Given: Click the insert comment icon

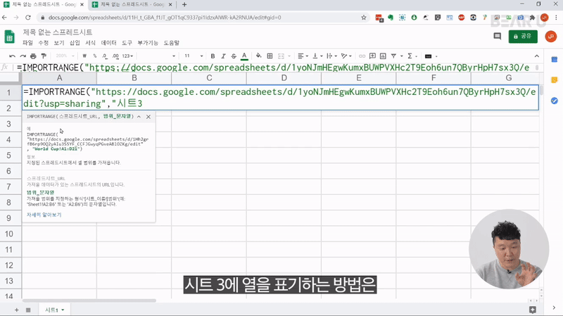Looking at the screenshot, I should 372,56.
